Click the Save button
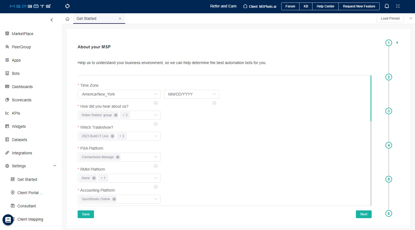This screenshot has height=230, width=415. (86, 214)
